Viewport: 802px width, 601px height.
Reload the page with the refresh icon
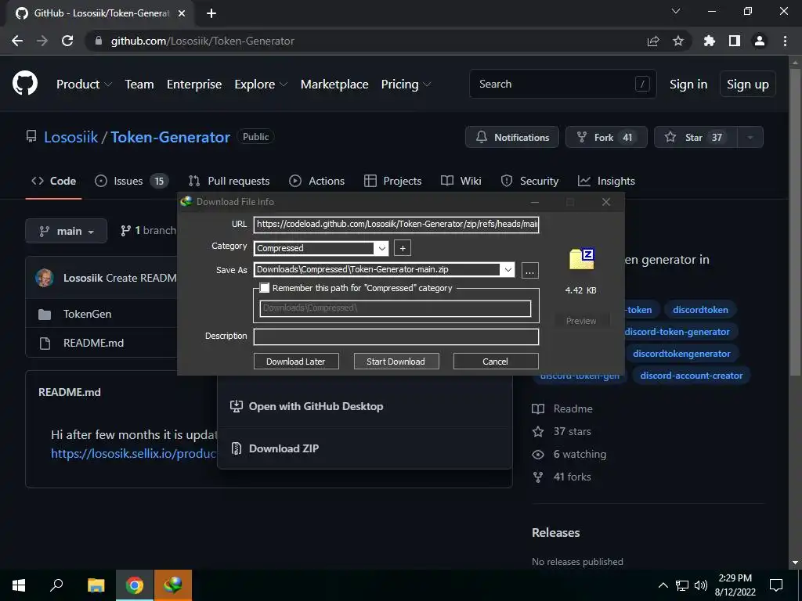point(67,41)
